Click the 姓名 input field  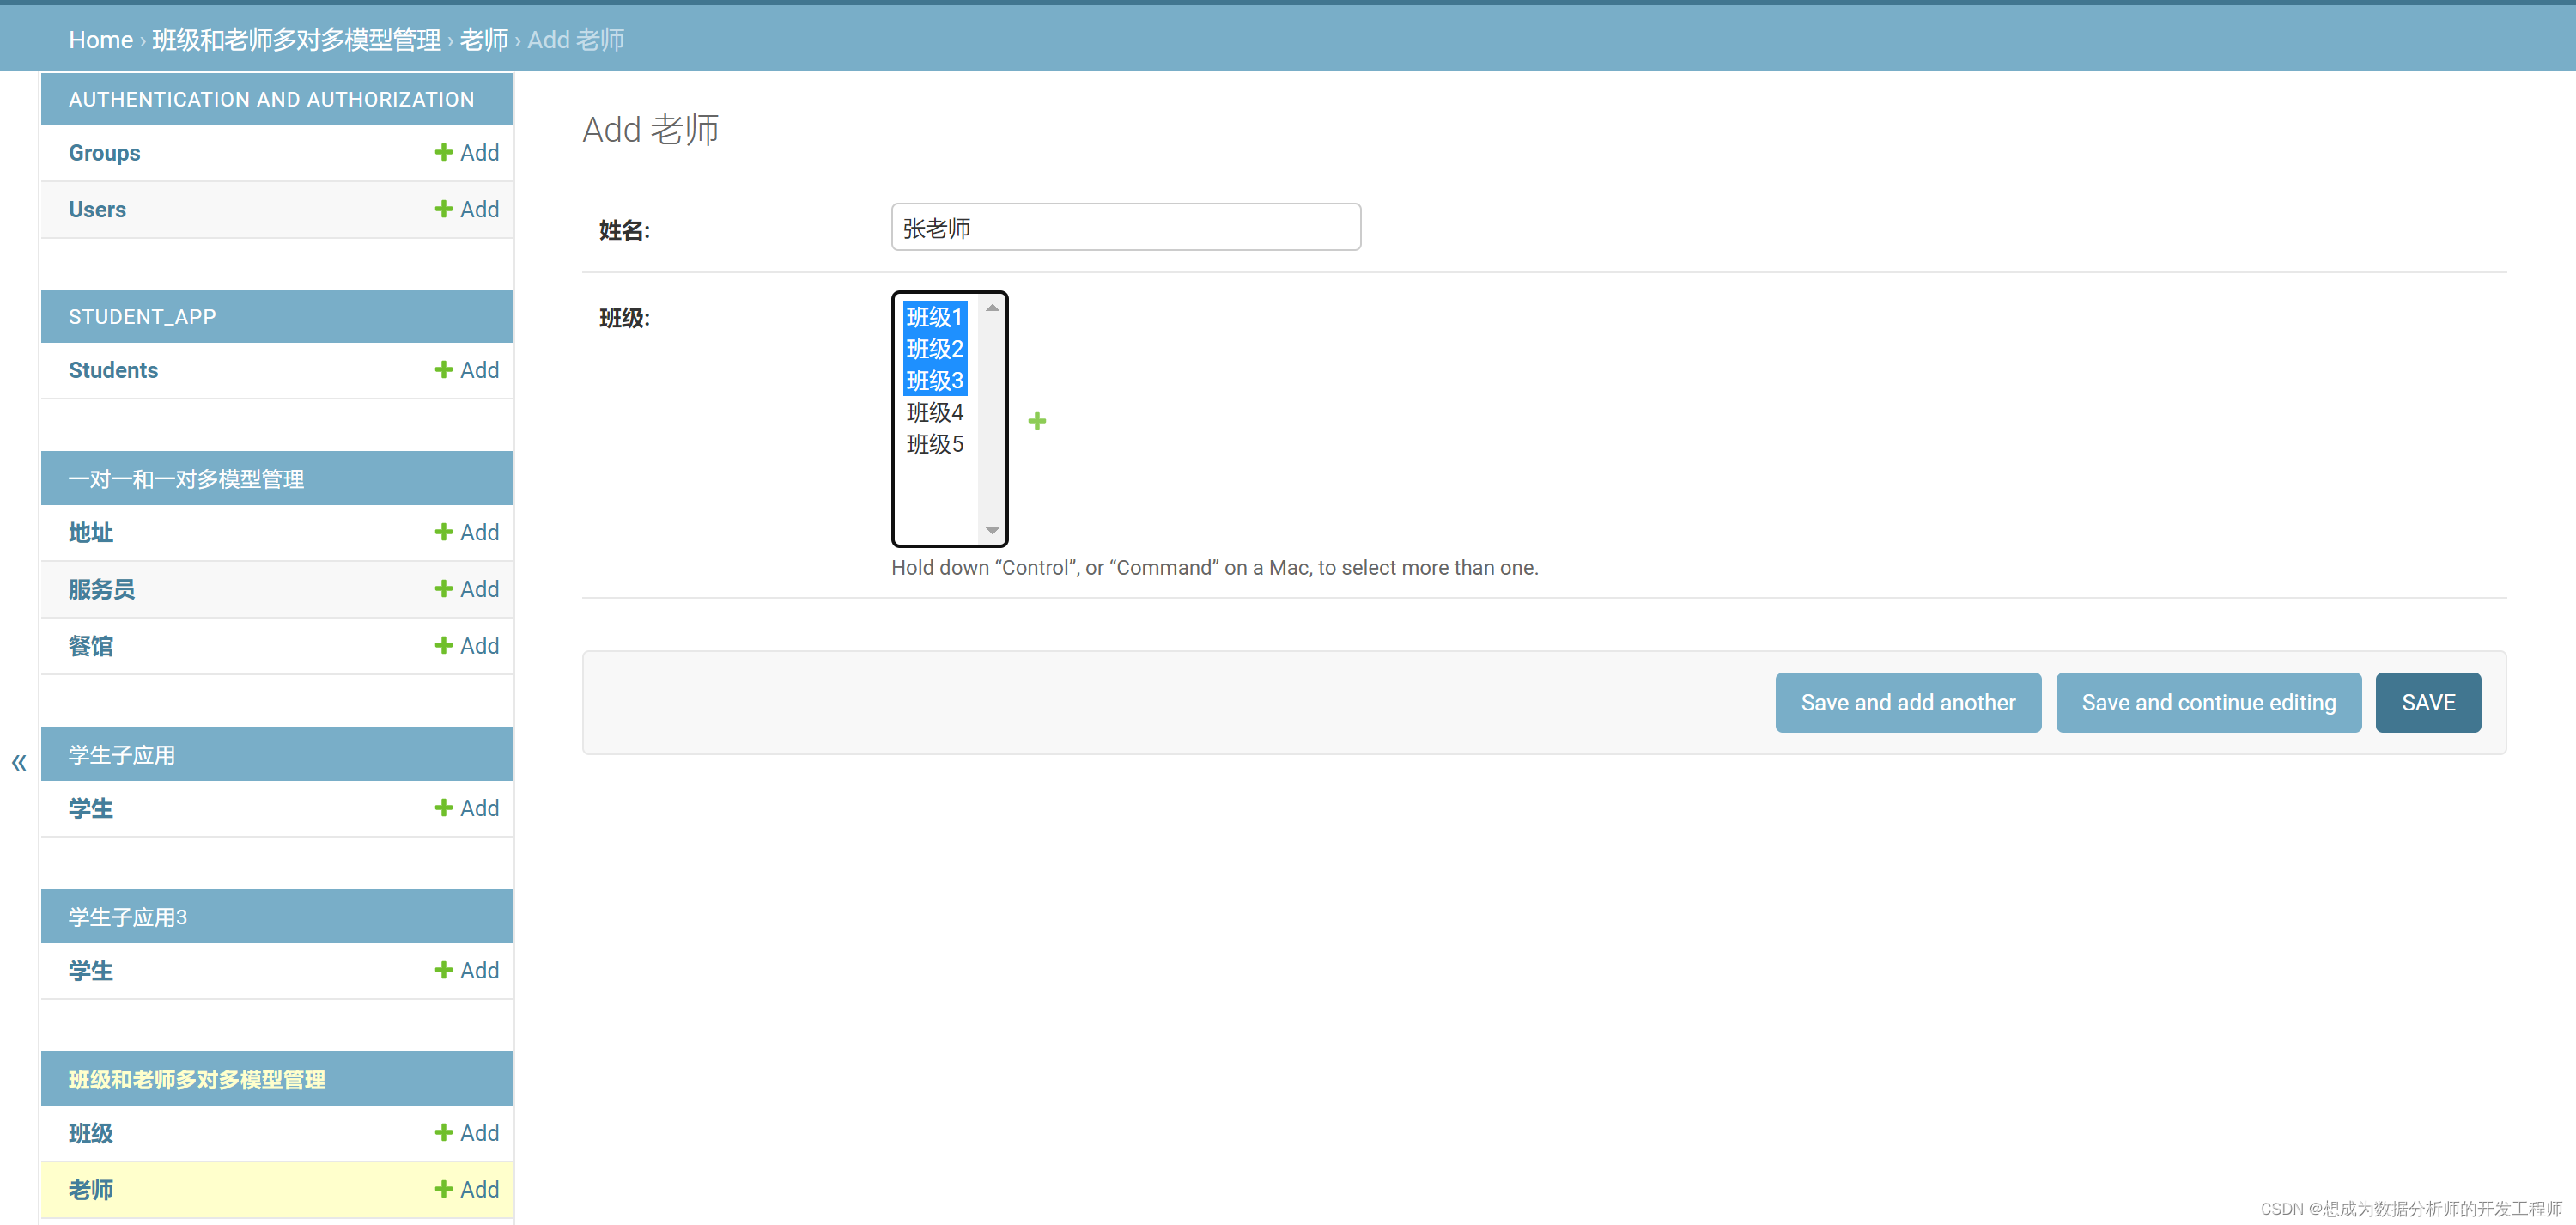coord(1124,227)
